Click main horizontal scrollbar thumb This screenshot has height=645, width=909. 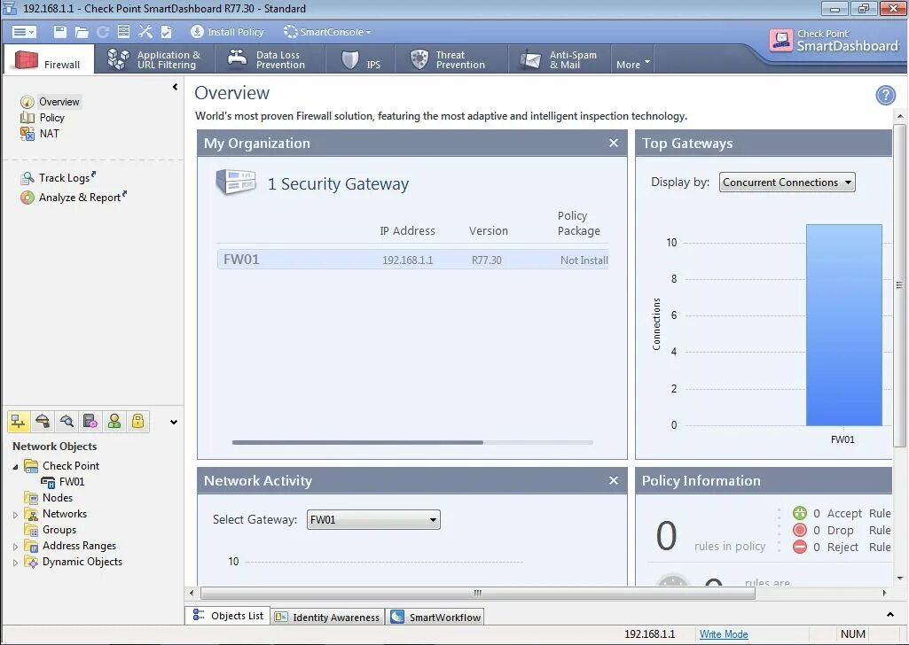click(x=478, y=593)
